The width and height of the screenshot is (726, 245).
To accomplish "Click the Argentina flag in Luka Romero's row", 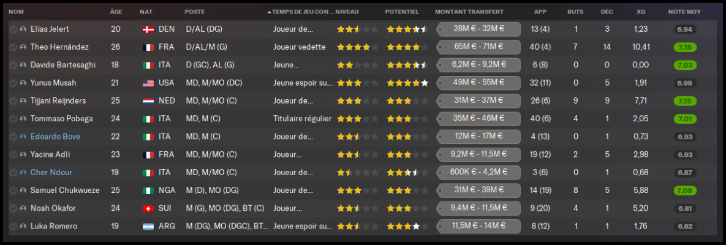I will [148, 227].
